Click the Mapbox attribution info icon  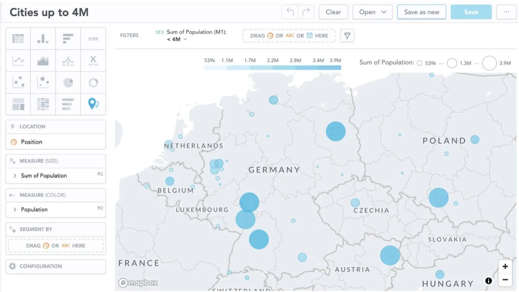pos(488,280)
